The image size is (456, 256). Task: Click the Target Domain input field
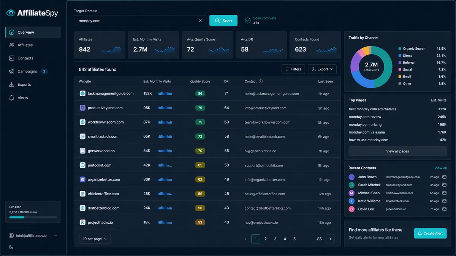(140, 21)
